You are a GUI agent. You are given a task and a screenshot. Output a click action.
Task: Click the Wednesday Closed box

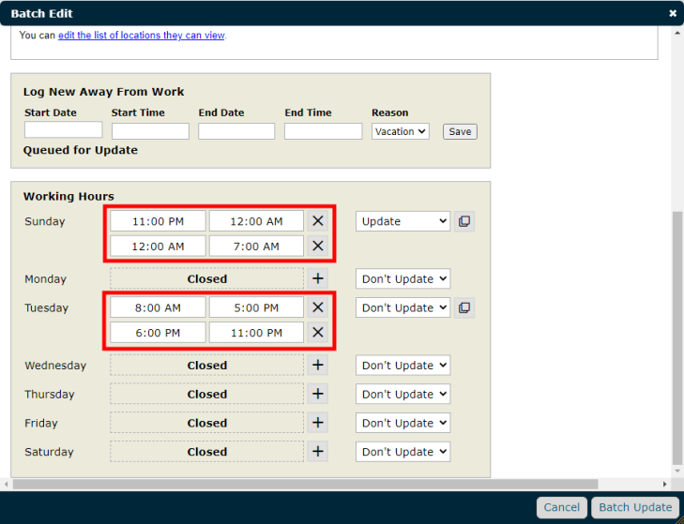pos(206,365)
